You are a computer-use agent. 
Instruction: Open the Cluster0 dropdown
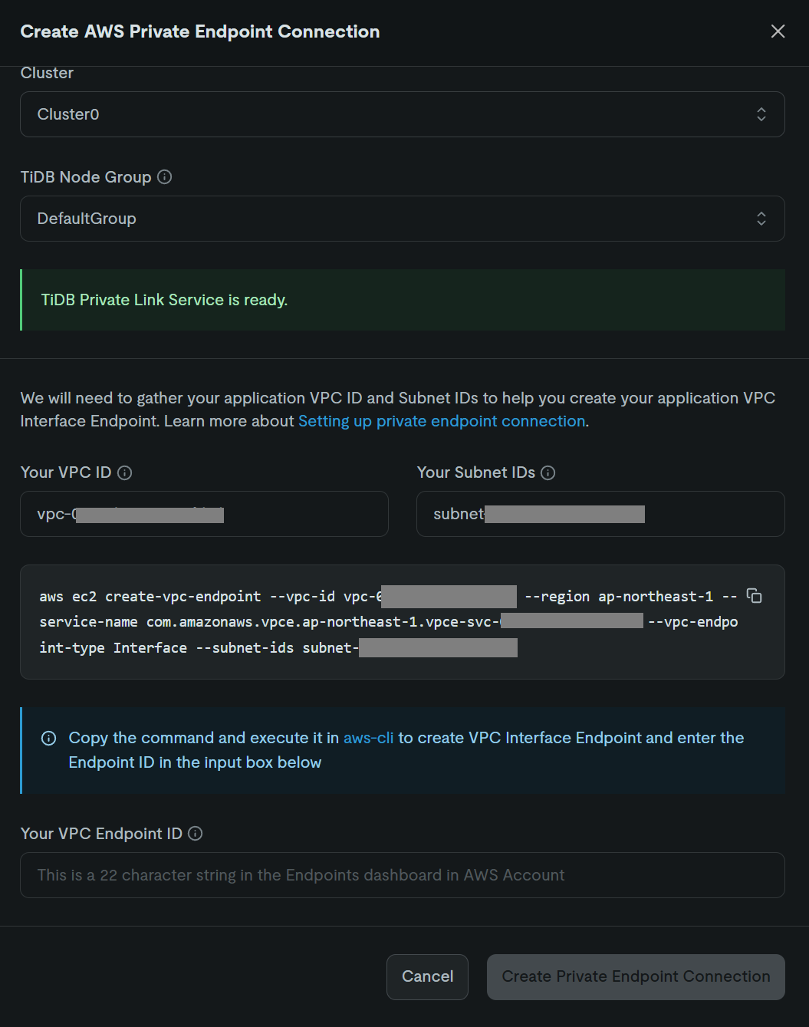403,114
